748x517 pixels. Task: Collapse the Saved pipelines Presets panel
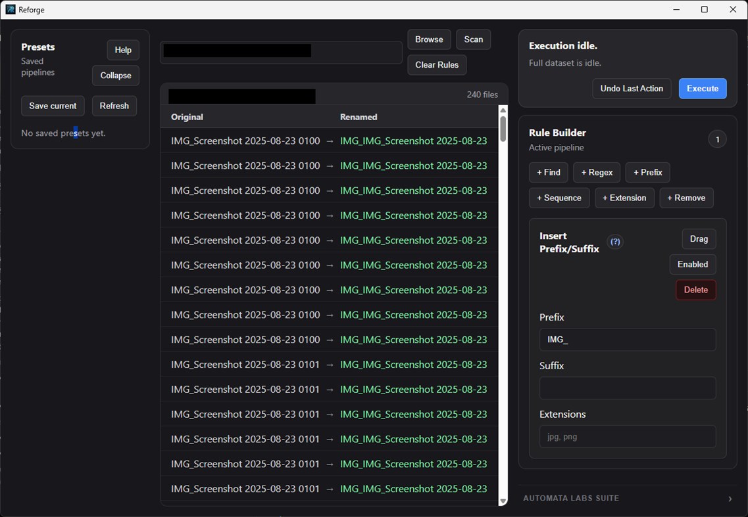[x=115, y=76]
